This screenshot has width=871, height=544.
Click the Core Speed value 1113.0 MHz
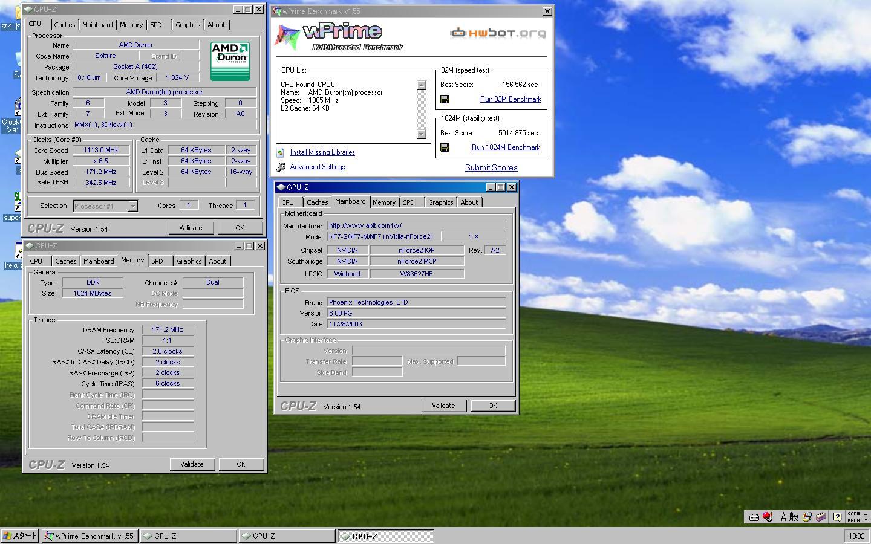pos(101,151)
